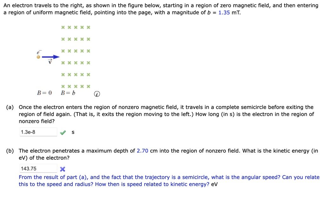Viewport: 325px width, 197px height.
Task: Click the X incorrect mark for part (b)
Action: [x=63, y=169]
